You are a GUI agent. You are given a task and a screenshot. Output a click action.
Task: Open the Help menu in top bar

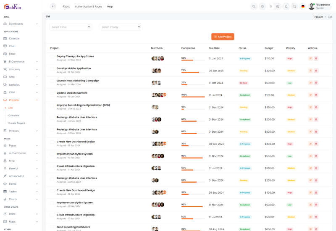[110, 6]
